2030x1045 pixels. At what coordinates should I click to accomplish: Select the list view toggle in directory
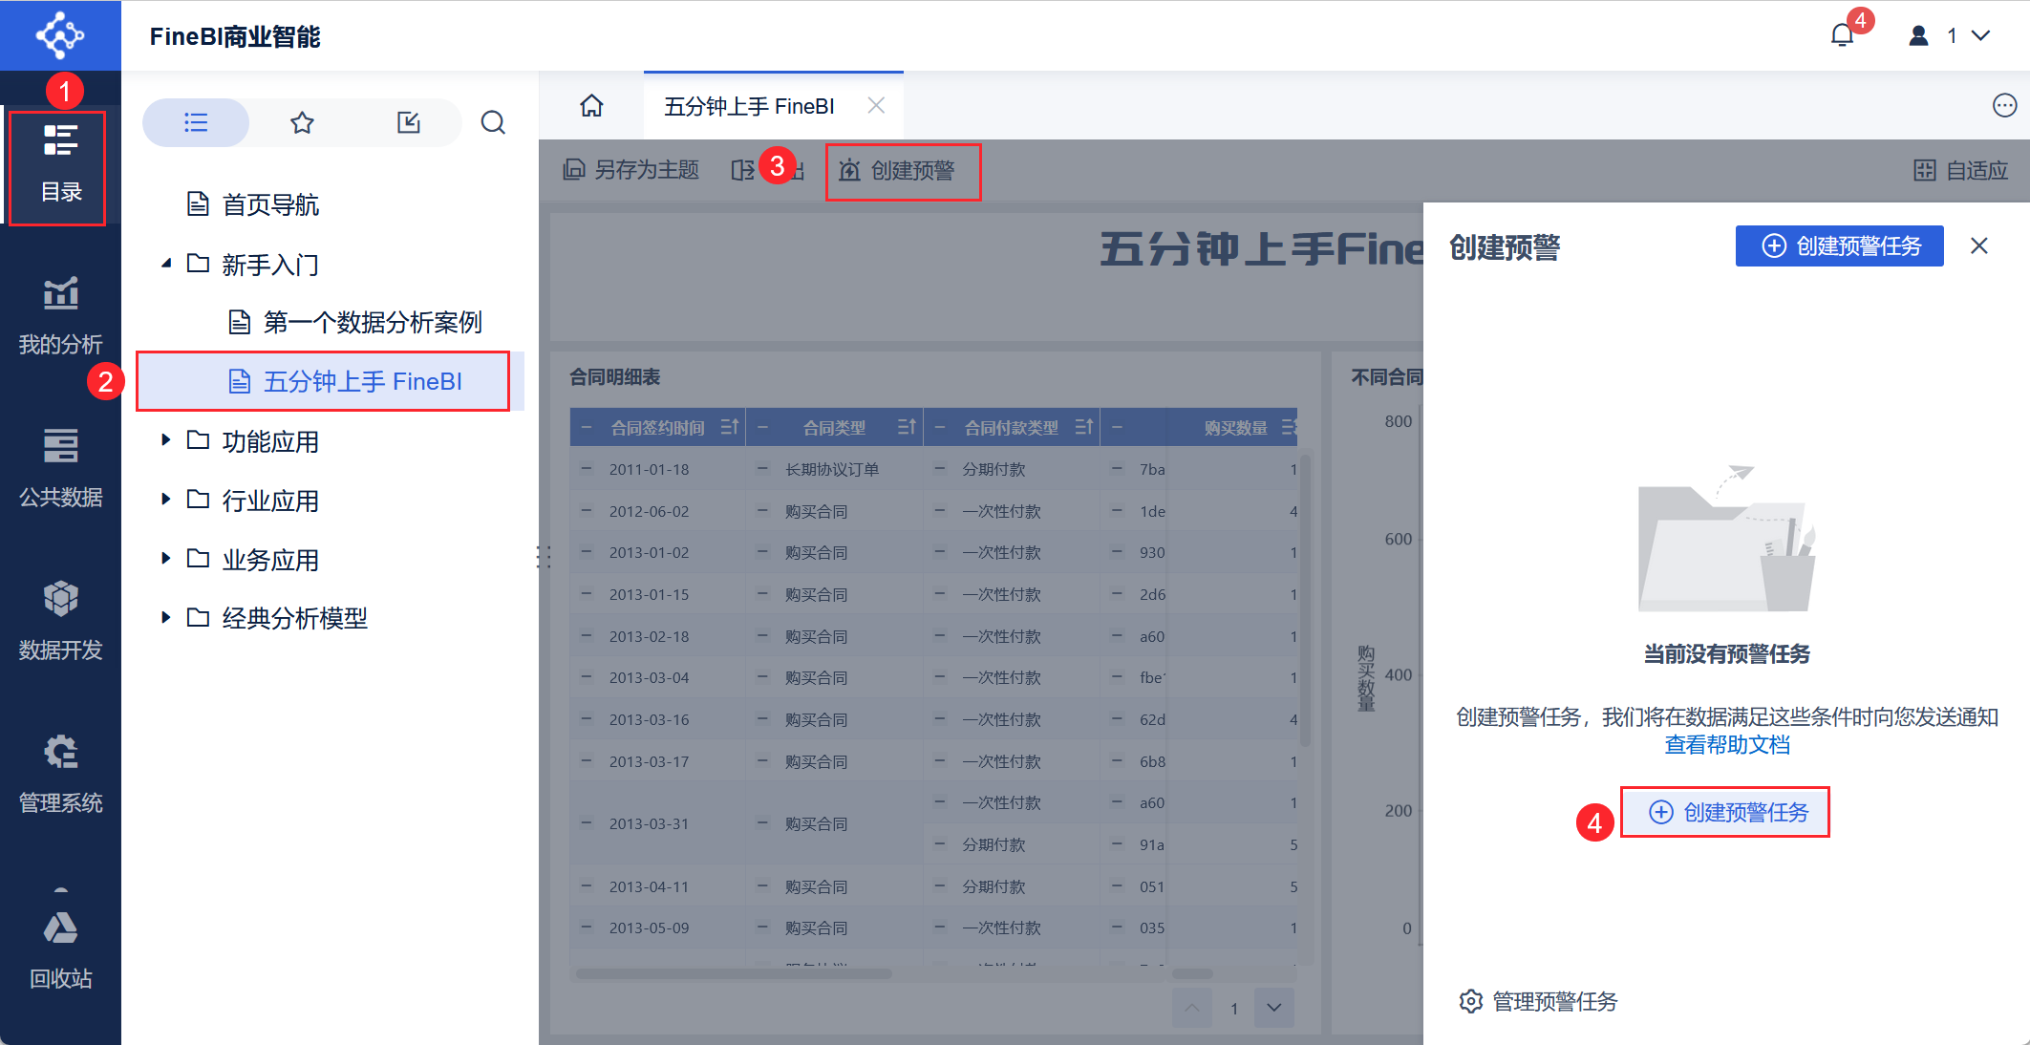pyautogui.click(x=196, y=122)
